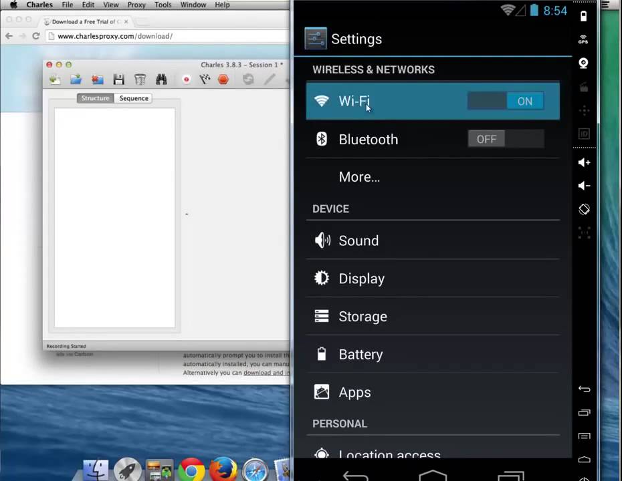Toggle throttling with the checkered flag icon
This screenshot has width=622, height=481.
pos(205,79)
